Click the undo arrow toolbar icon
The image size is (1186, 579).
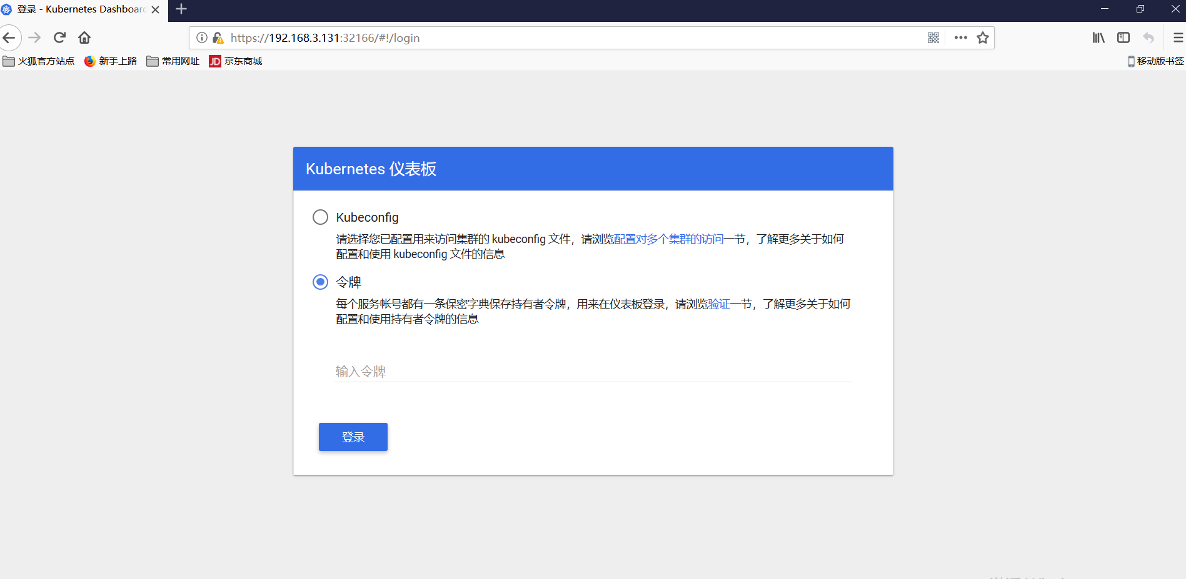click(1148, 38)
